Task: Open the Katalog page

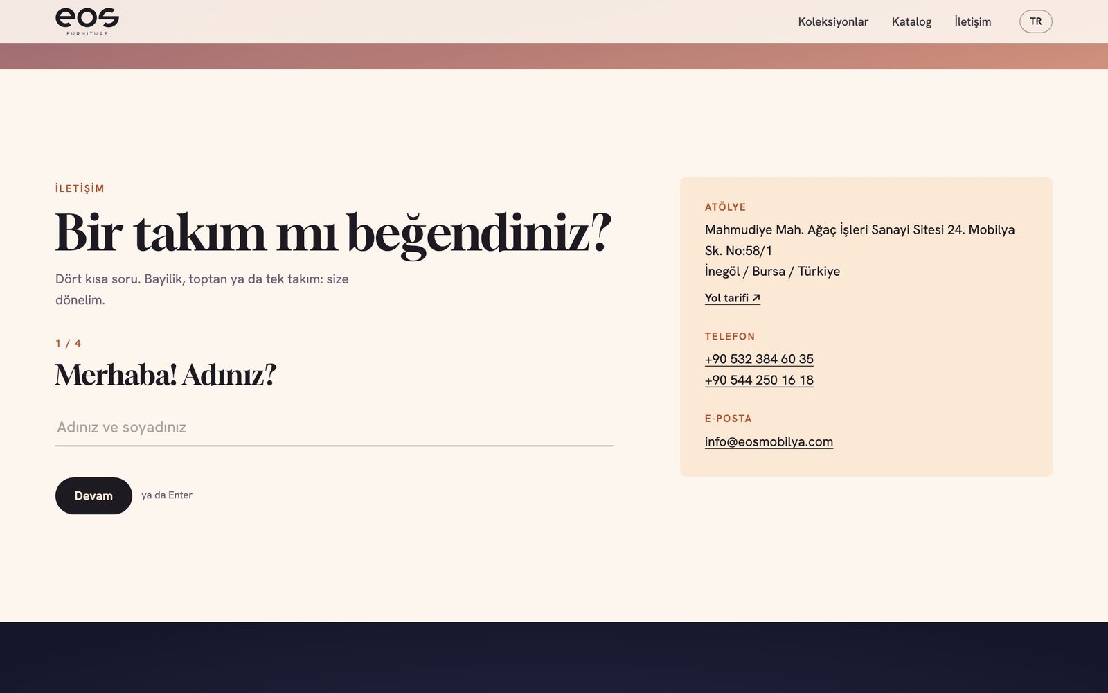Action: 911,22
